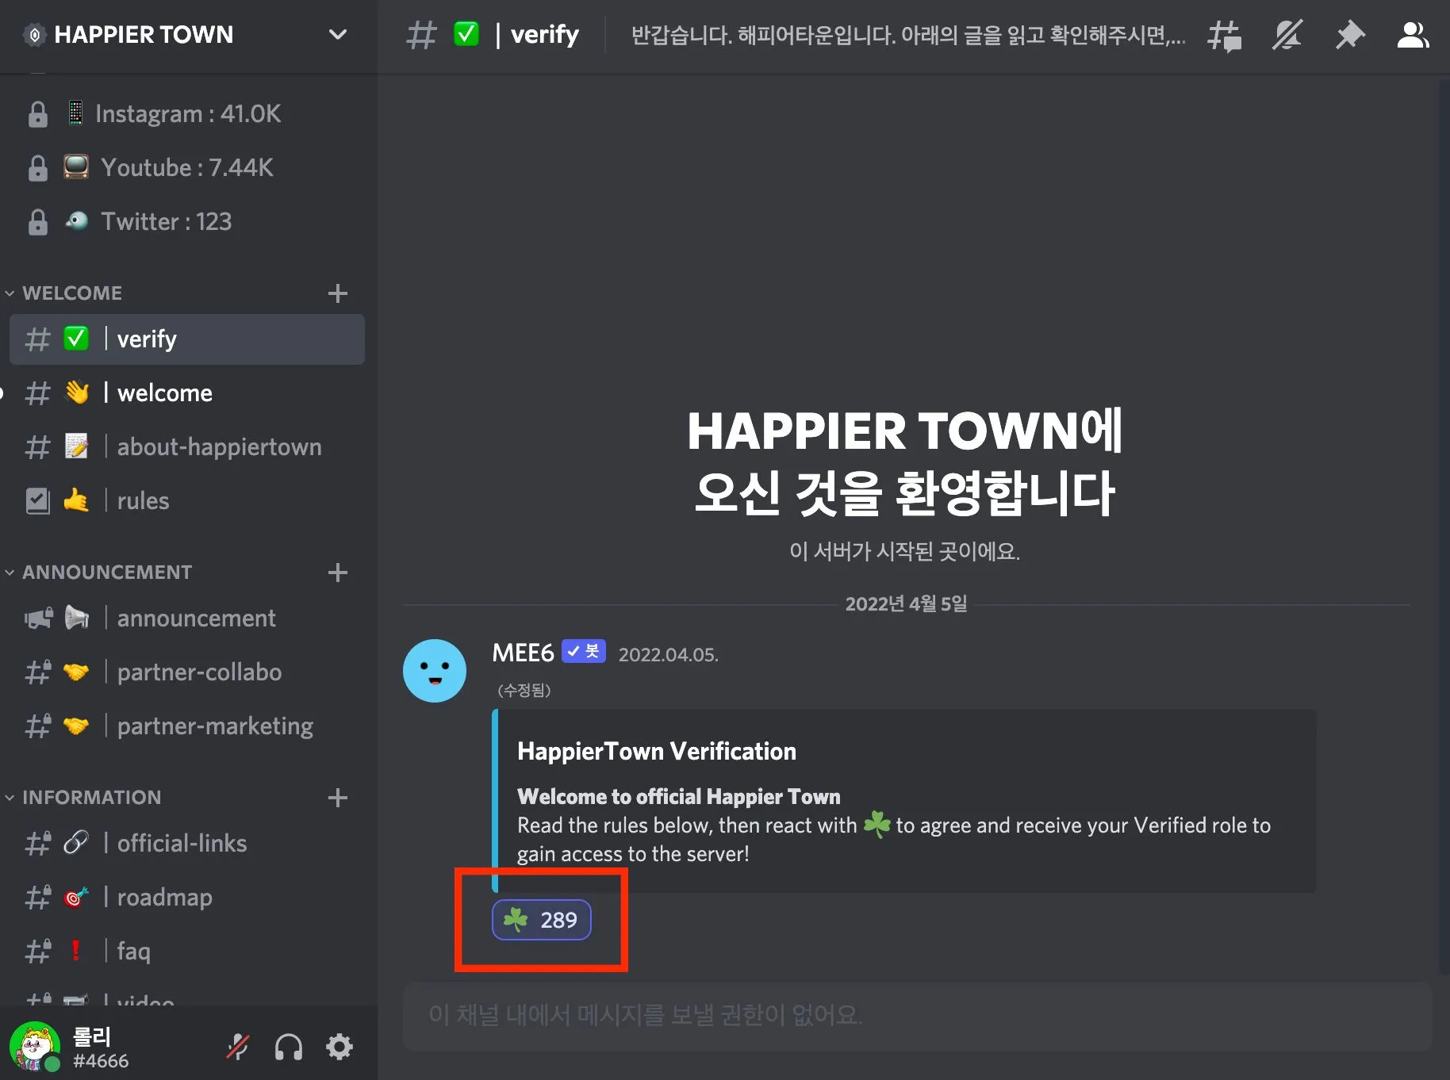Open the partner-marketing channel
Viewport: 1450px width, 1080px height.
click(187, 726)
